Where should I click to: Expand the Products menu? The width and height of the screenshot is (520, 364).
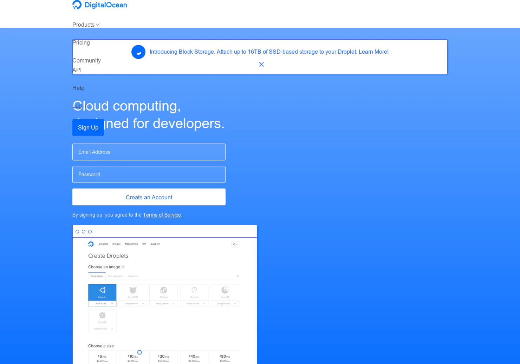85,25
